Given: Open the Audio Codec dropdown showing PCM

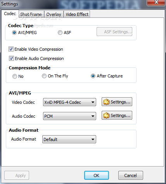Looking at the screenshot, I should pyautogui.click(x=69, y=116).
